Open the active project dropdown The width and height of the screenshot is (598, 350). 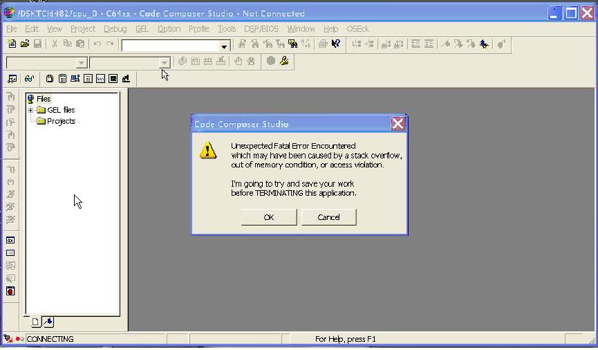[82, 62]
